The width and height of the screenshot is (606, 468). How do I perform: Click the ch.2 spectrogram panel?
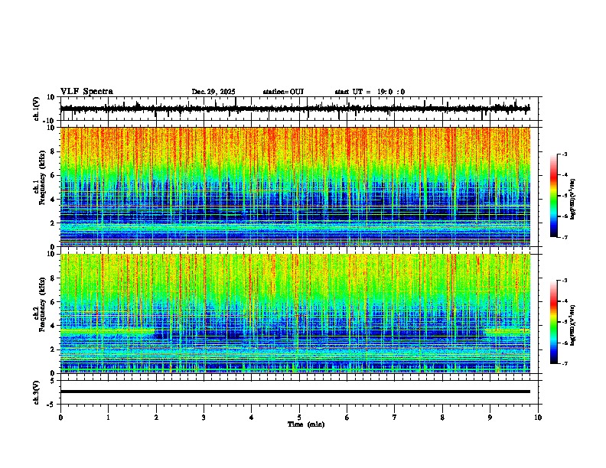point(295,314)
